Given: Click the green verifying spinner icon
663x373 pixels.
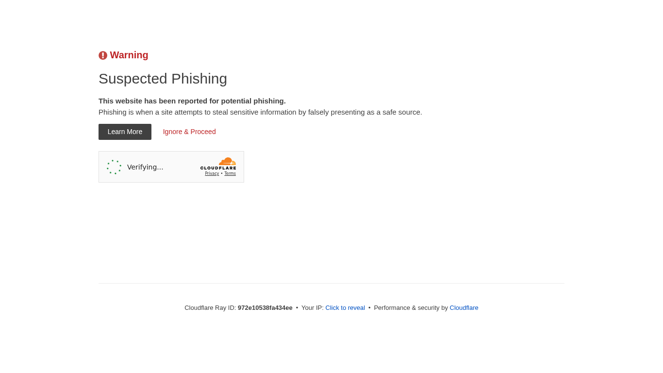Looking at the screenshot, I should [114, 167].
